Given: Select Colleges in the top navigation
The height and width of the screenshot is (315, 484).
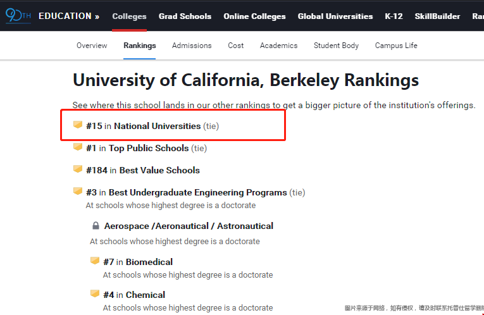Looking at the screenshot, I should tap(129, 16).
